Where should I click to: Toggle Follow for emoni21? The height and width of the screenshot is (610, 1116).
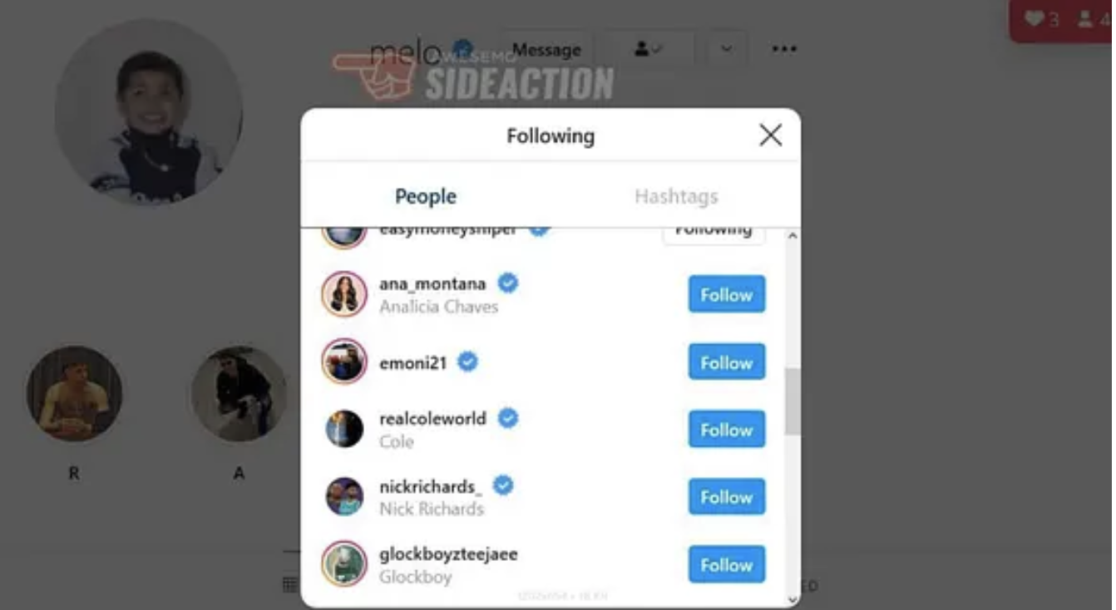coord(727,362)
